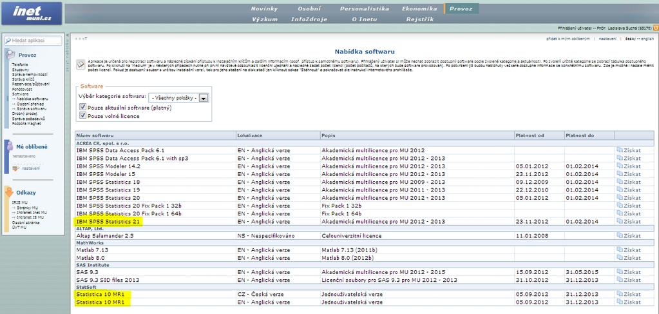Click Získat for SAS 9.3
Screen dimensions: 659x314
[x=629, y=272]
